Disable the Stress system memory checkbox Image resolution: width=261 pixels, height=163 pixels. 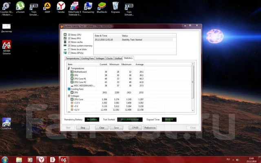(x=69, y=46)
